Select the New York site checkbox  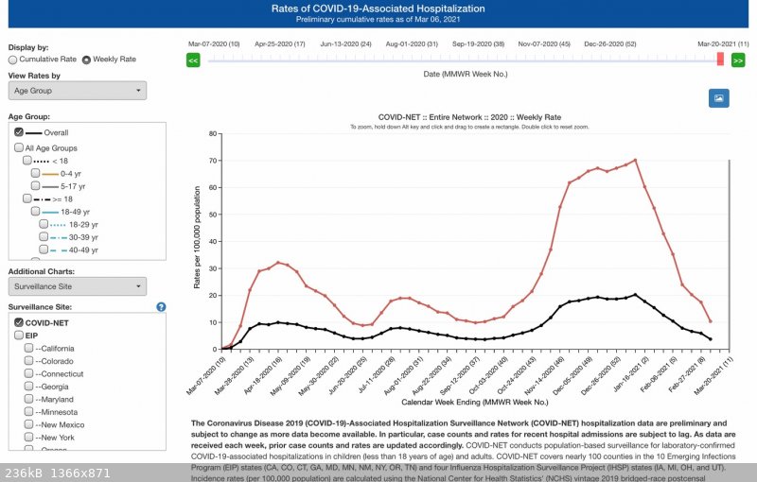coord(28,437)
